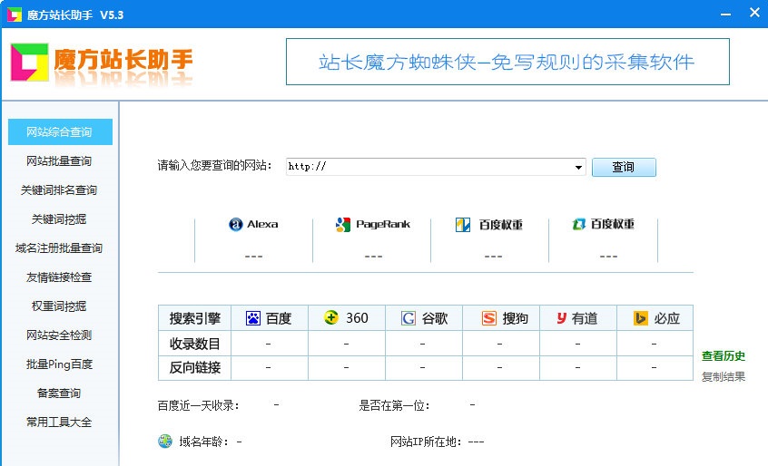Open 备案查询 from the sidebar

[59, 393]
